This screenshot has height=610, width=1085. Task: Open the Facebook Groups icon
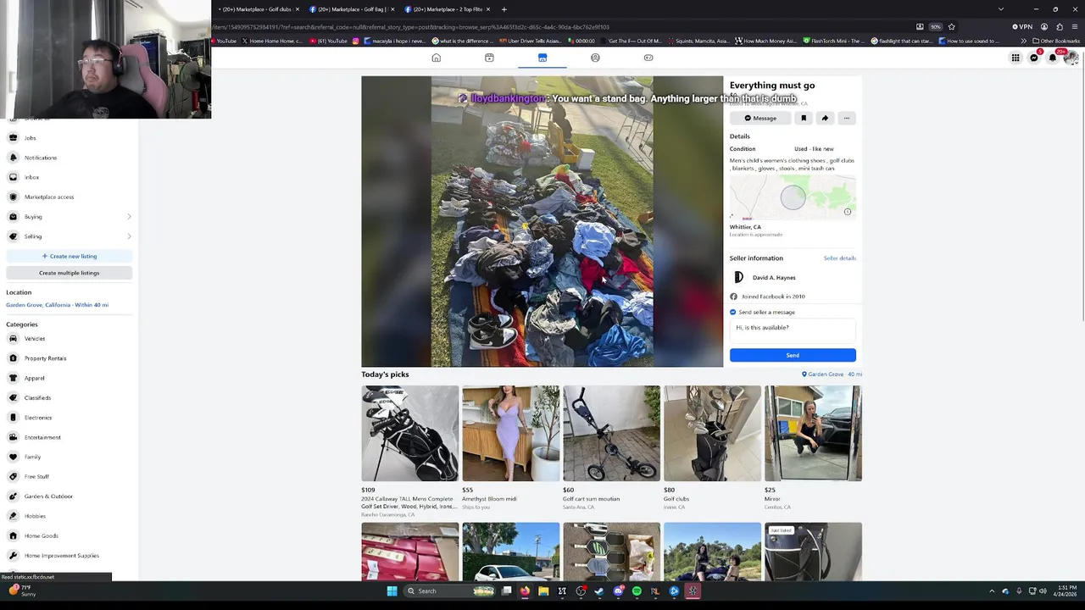595,58
